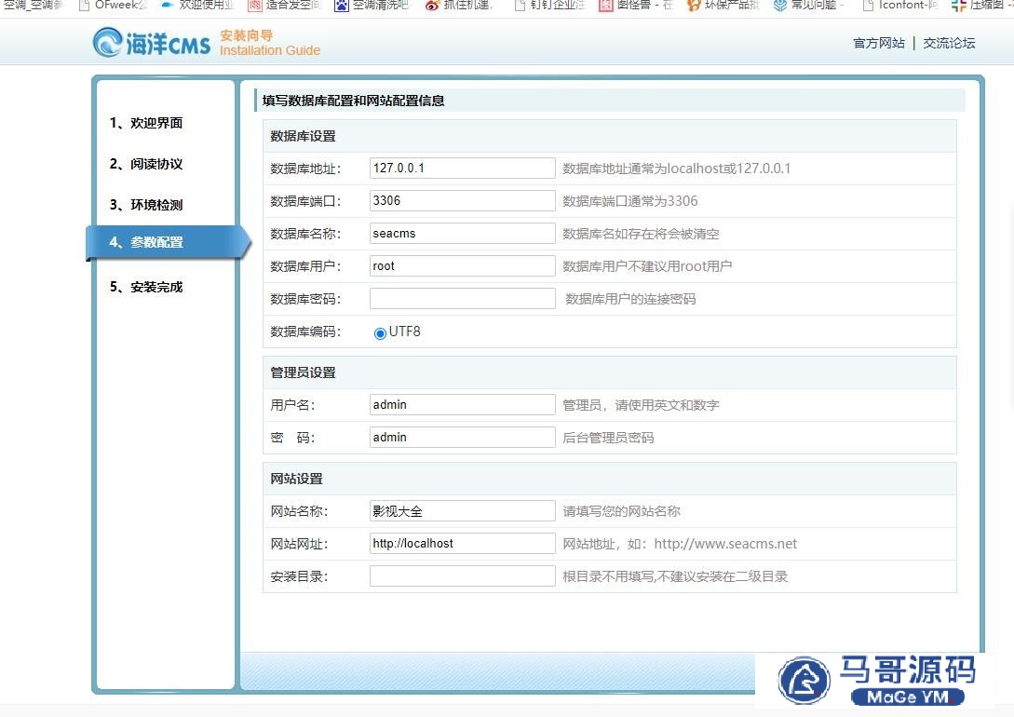
Task: Open the OFweek bookmark in bookmarks bar
Action: point(113,6)
